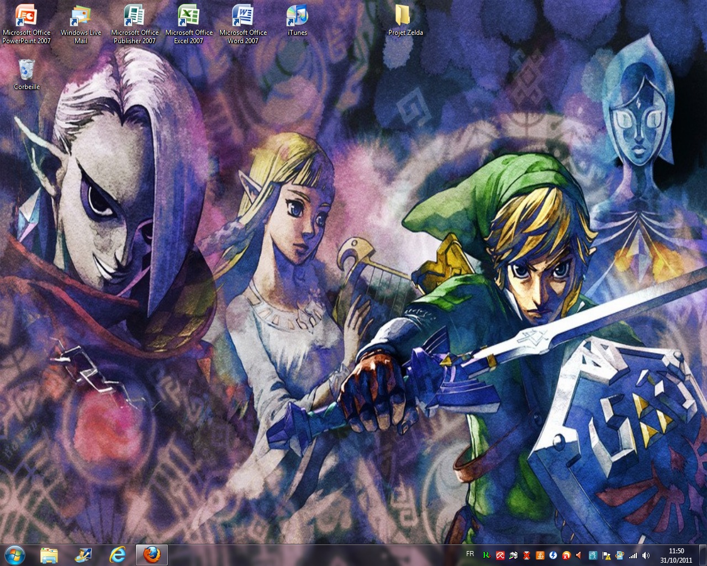Open the volume speaker tray icon
The image size is (707, 566).
click(x=646, y=555)
